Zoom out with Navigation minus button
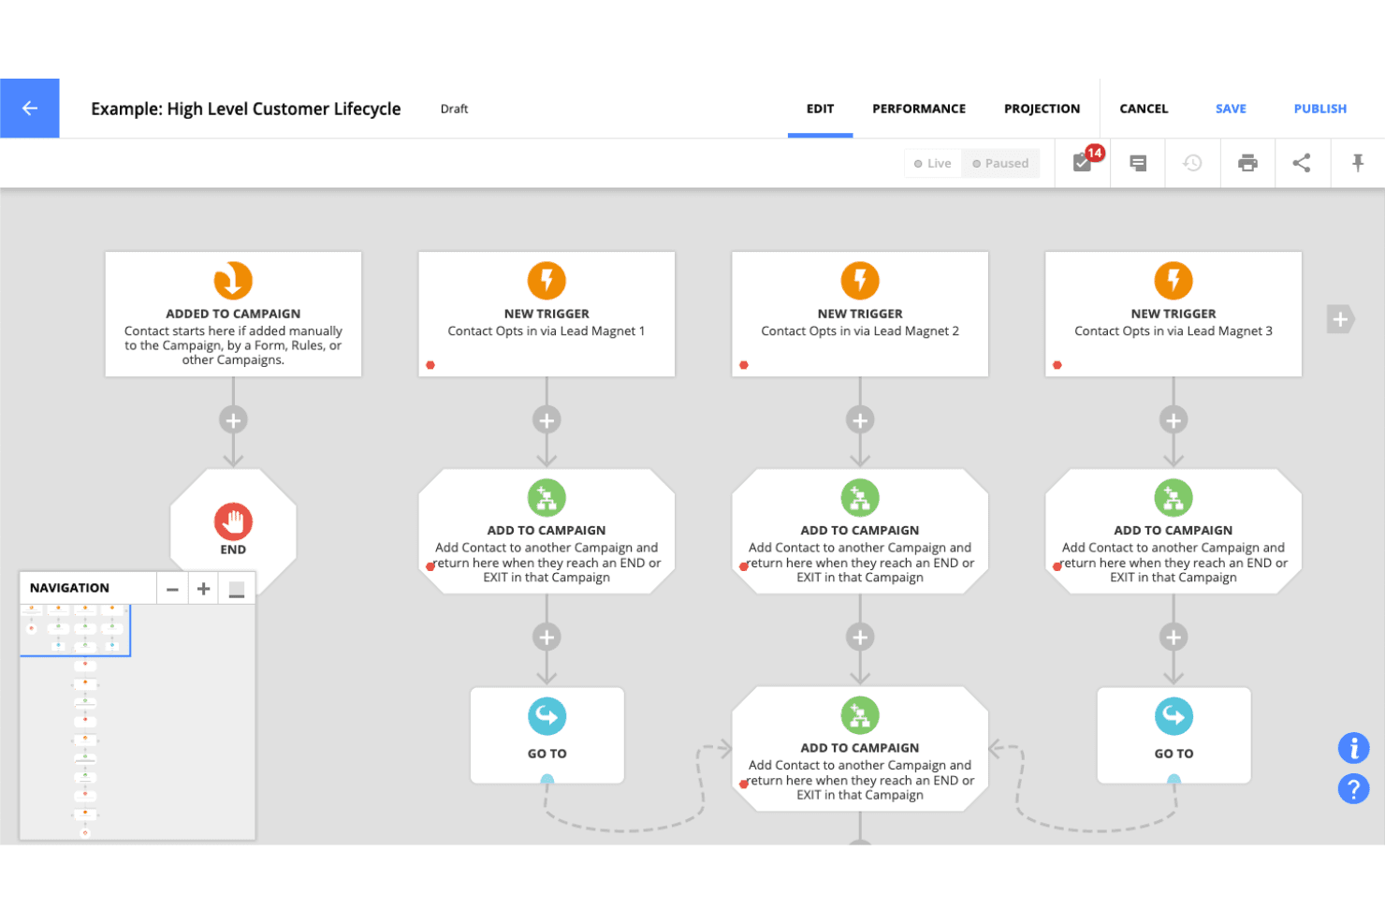Screen dimensions: 1385x924 [172, 589]
